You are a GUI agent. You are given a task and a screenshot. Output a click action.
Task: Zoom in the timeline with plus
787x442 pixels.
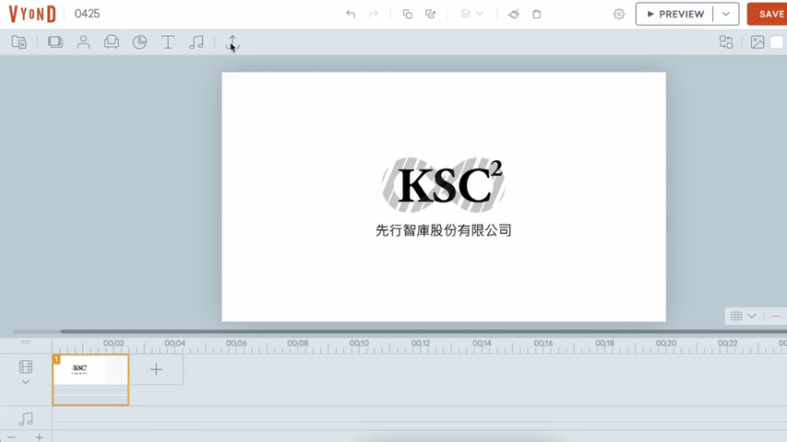point(39,437)
